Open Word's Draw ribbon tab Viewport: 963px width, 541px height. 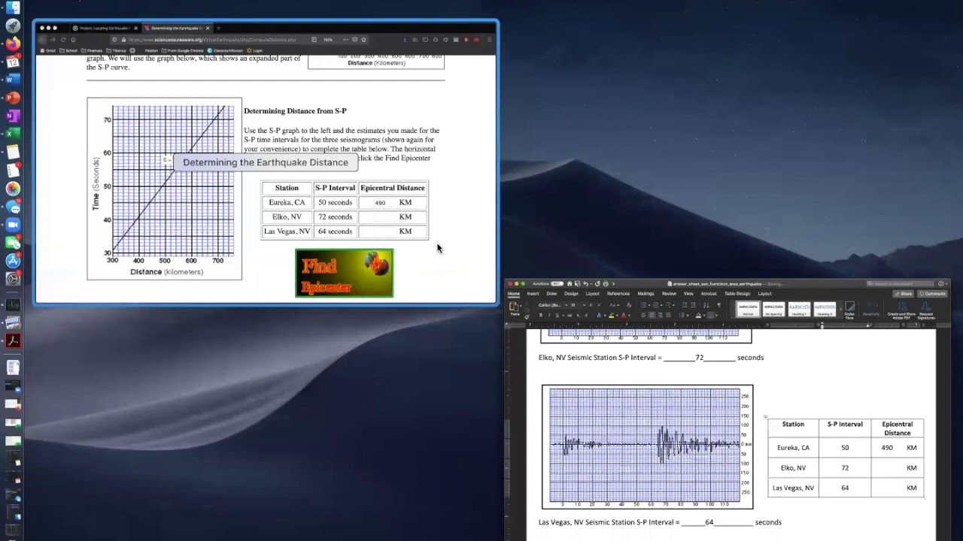[551, 294]
